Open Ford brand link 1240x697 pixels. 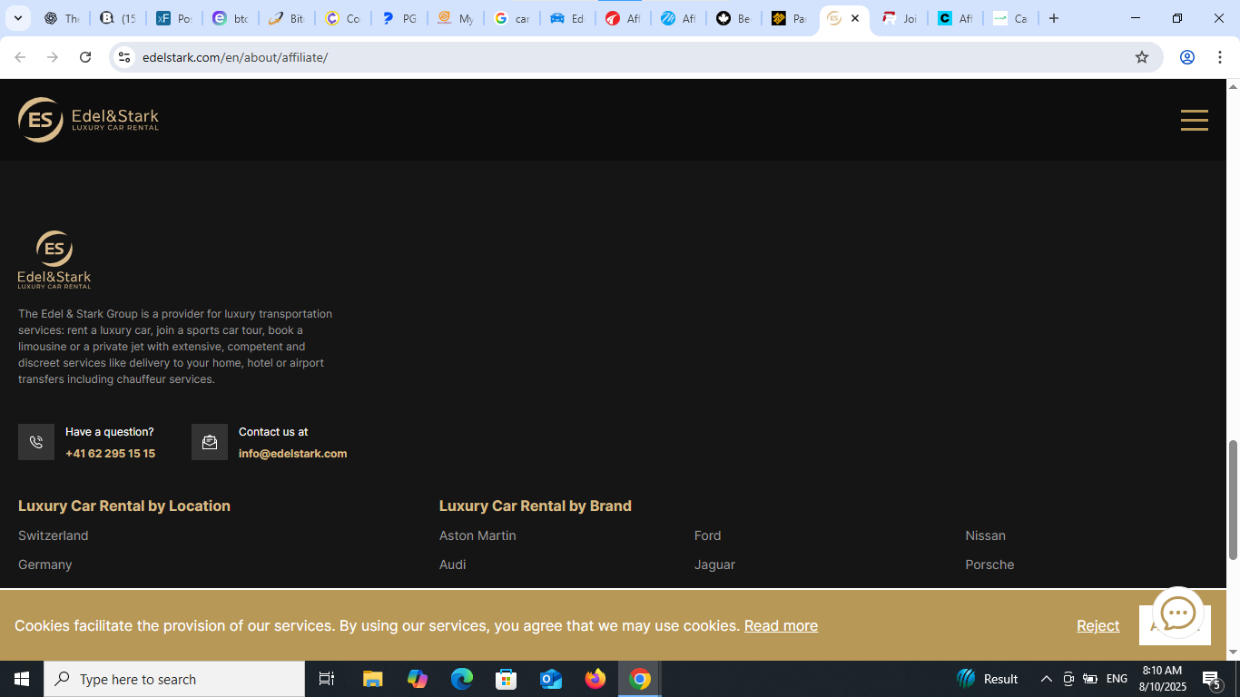[x=707, y=535]
